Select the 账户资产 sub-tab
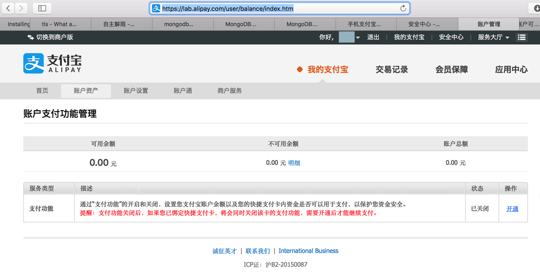This screenshot has height=274, width=540. click(x=86, y=91)
